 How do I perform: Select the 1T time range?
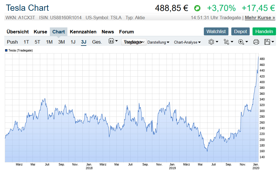click(26, 42)
